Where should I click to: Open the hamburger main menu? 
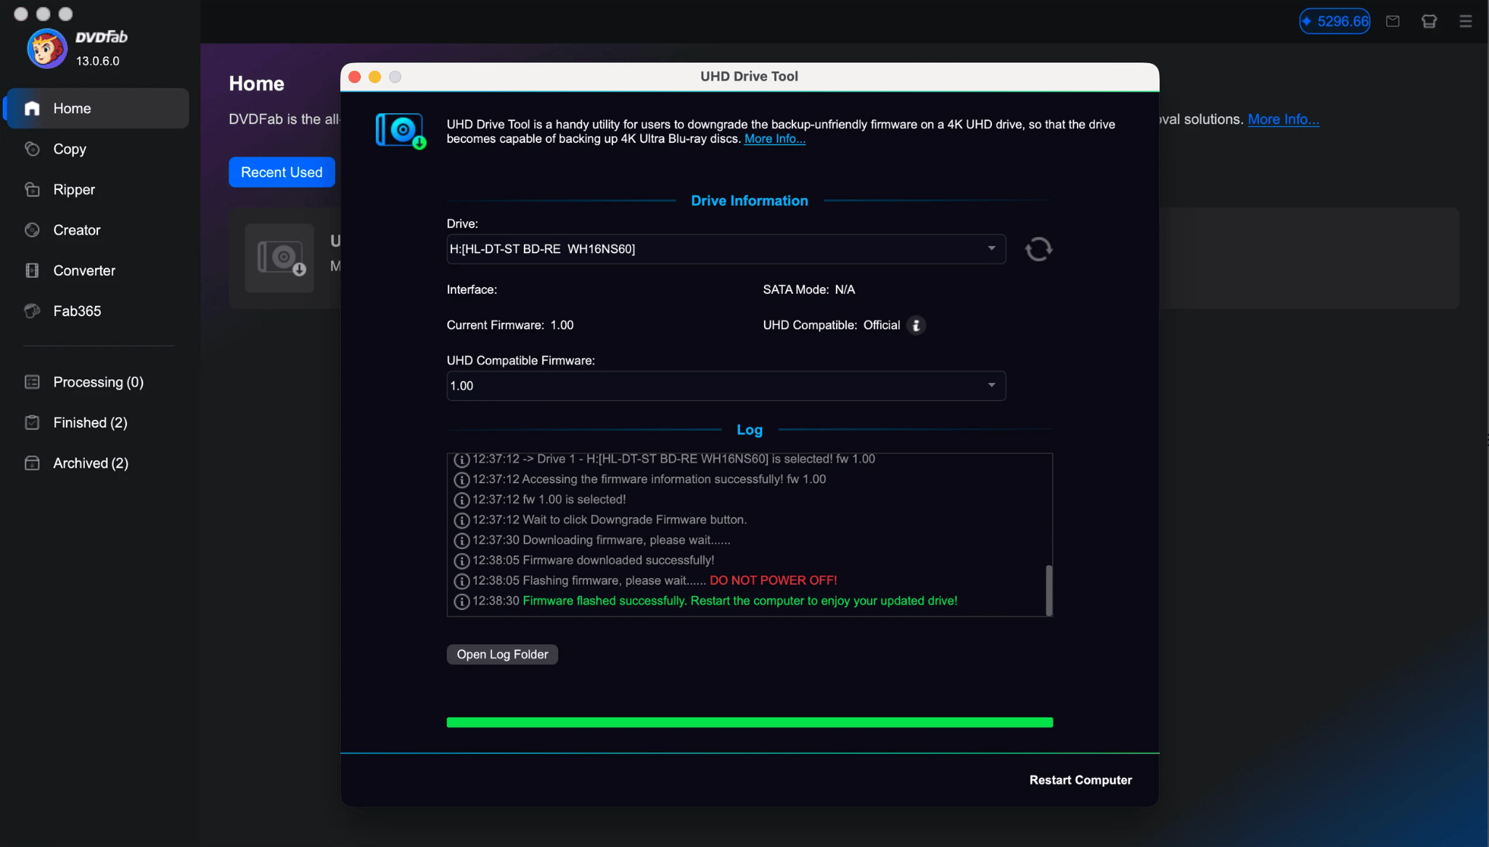1465,21
